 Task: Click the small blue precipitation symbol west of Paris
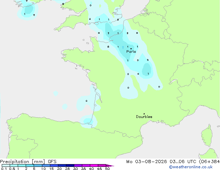pyautogui.click(x=123, y=47)
